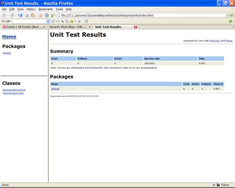Click the page icon in the address bar
The image size is (235, 188).
click(x=59, y=15)
